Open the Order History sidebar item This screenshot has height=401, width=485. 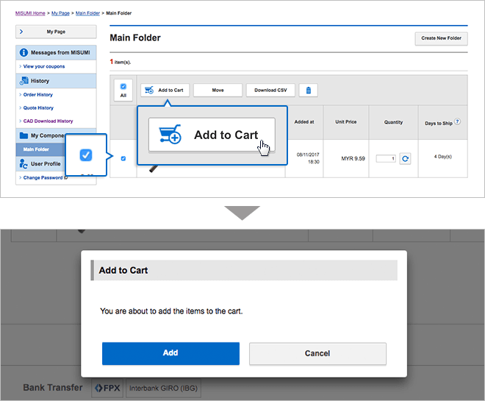pyautogui.click(x=38, y=95)
